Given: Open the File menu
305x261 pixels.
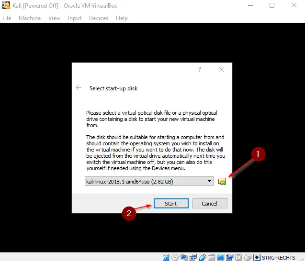Looking at the screenshot, I should (7, 18).
